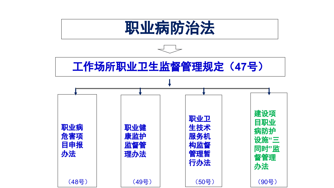This screenshot has width=334, height=188.
Task: Click the "（48号）" label
Action: [x=77, y=182]
